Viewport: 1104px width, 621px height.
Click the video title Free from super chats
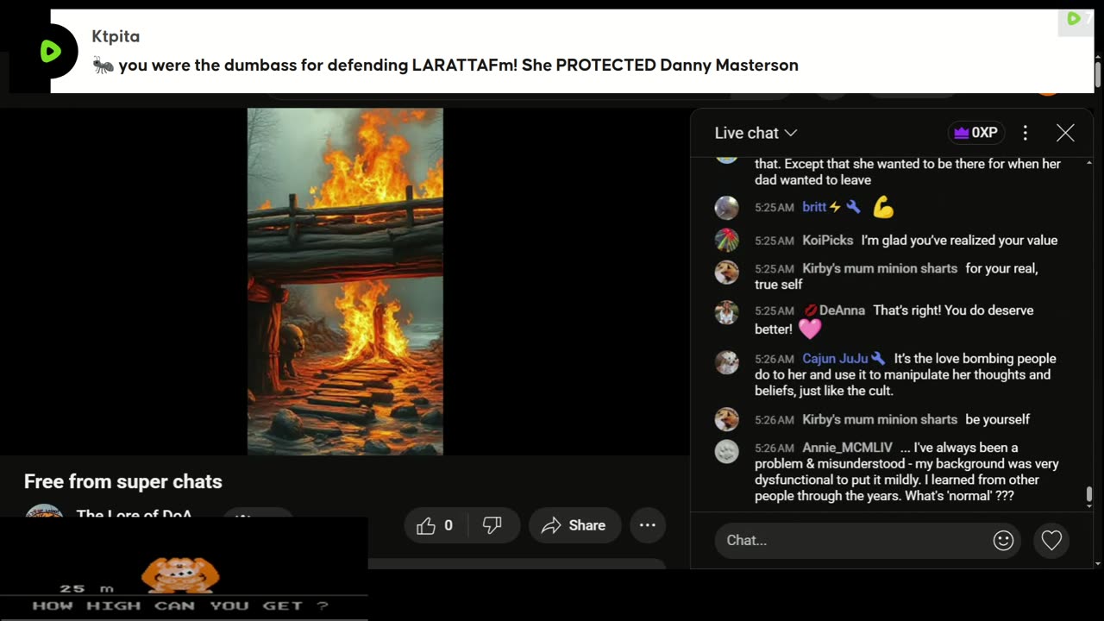click(x=123, y=481)
